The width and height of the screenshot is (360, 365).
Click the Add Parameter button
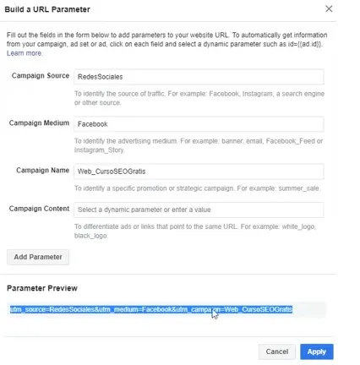pos(38,257)
